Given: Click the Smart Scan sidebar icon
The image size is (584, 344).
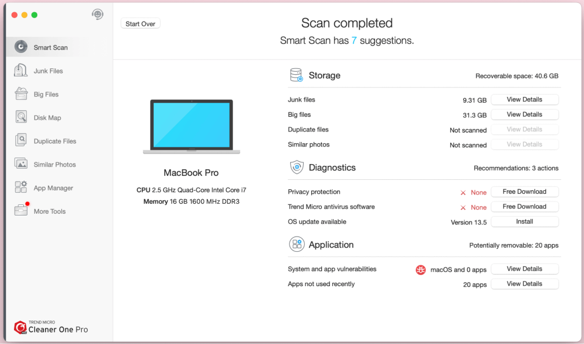Looking at the screenshot, I should coord(21,47).
